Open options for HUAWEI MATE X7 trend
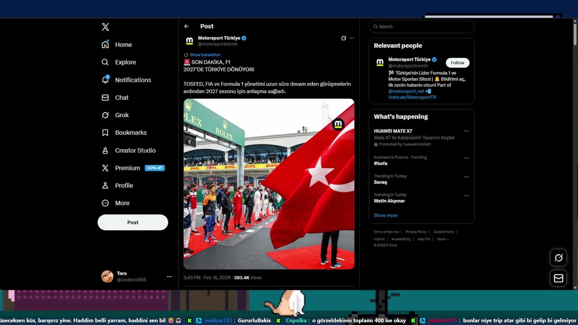Viewport: 578px width, 325px height. (x=466, y=131)
